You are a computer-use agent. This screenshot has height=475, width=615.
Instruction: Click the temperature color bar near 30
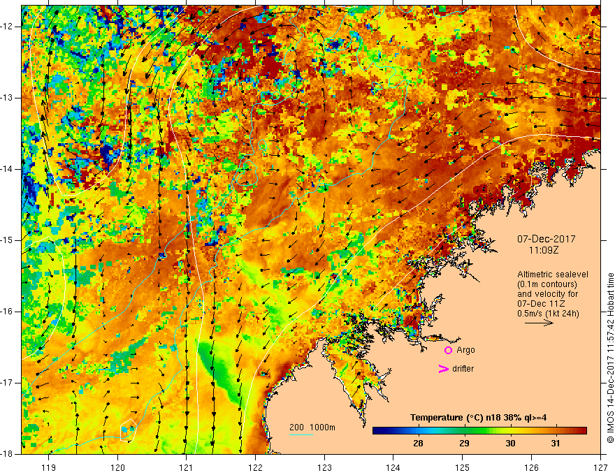(x=510, y=431)
